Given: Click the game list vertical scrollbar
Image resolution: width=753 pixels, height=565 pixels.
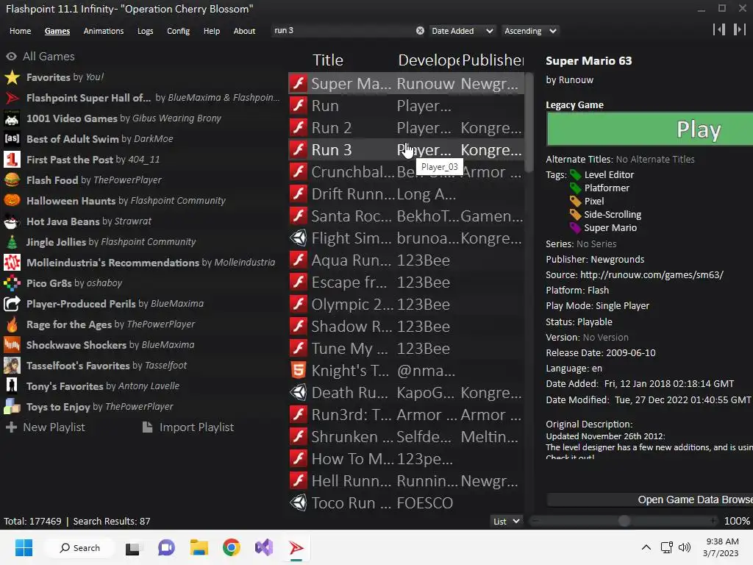Looking at the screenshot, I should (529, 123).
